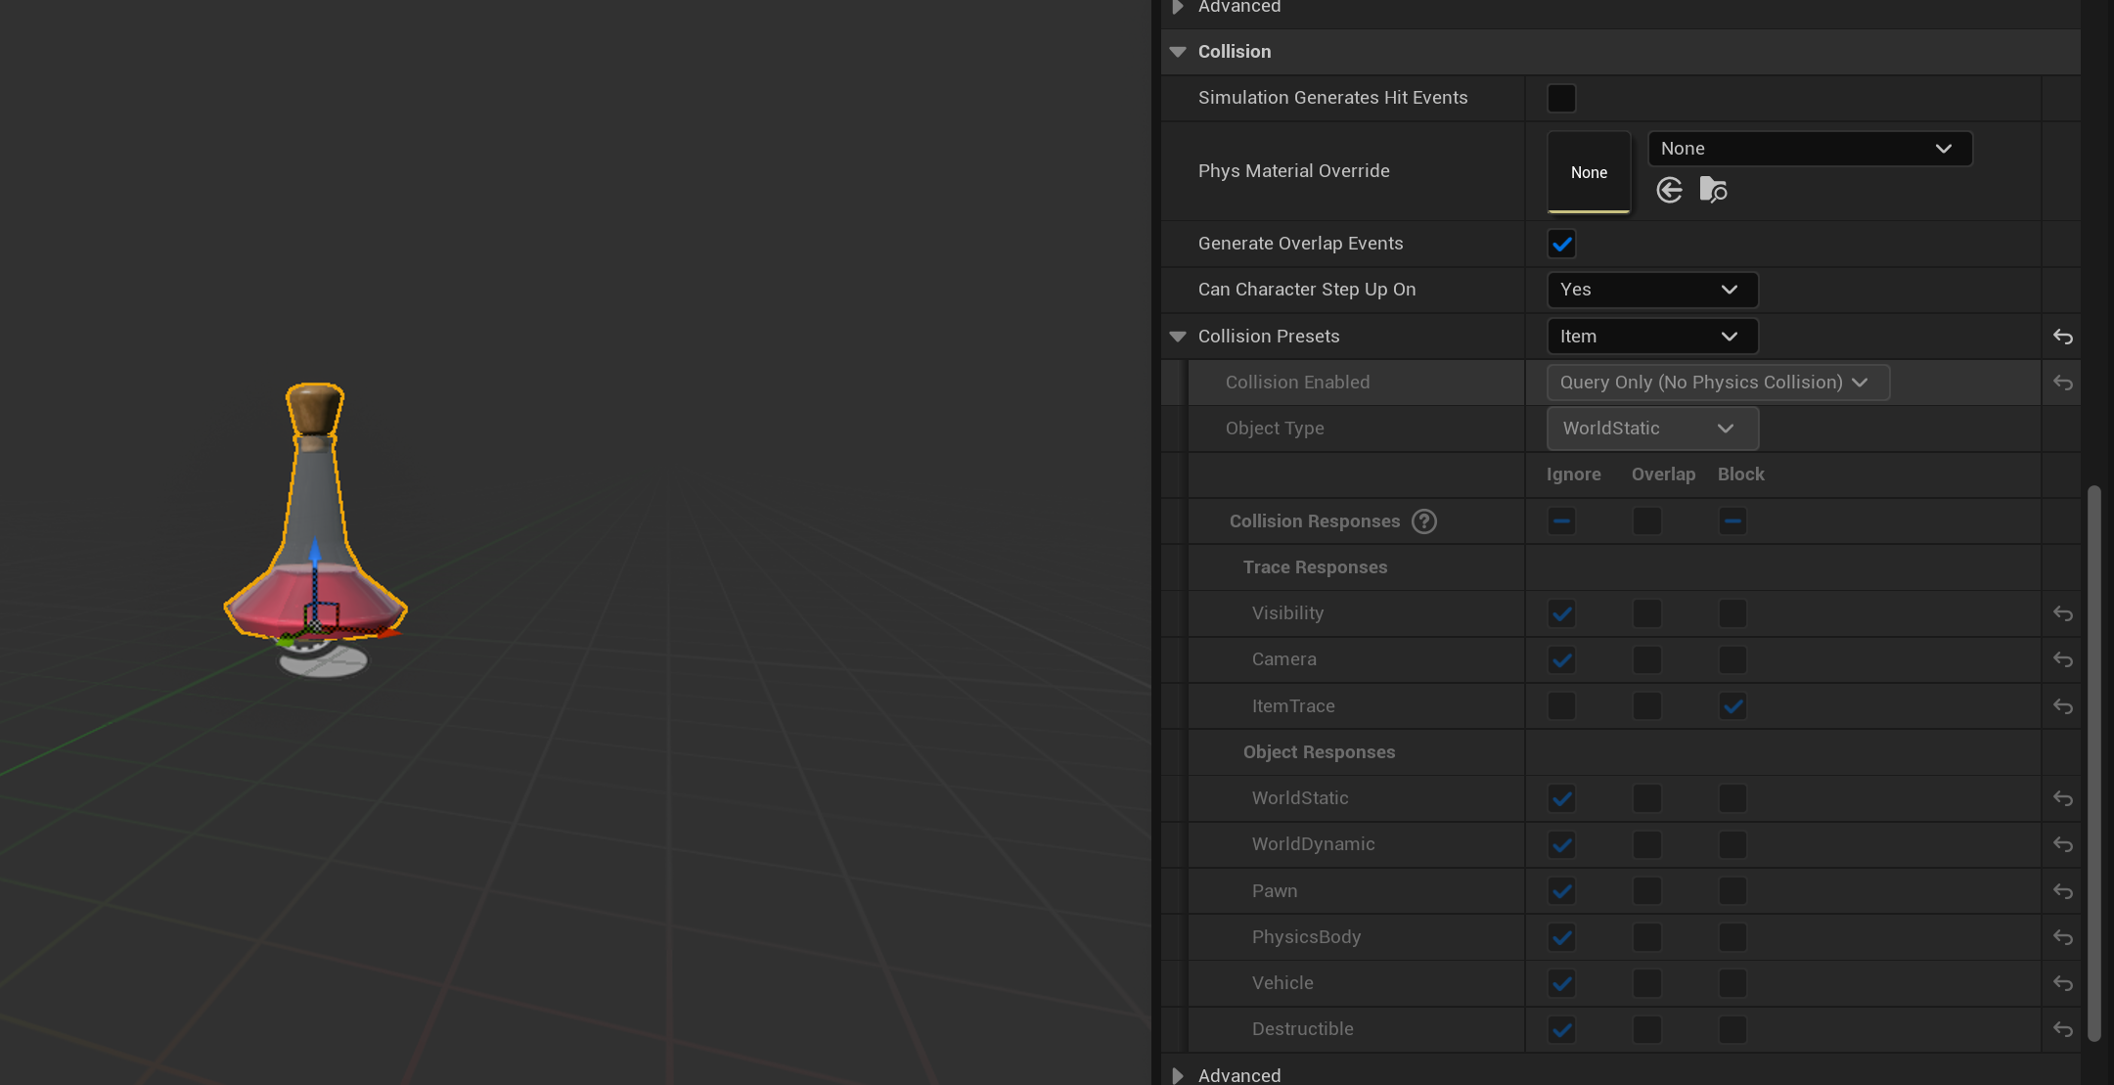Viewport: 2114px width, 1085px height.
Task: Click Collision Responses help question icon
Action: point(1424,521)
